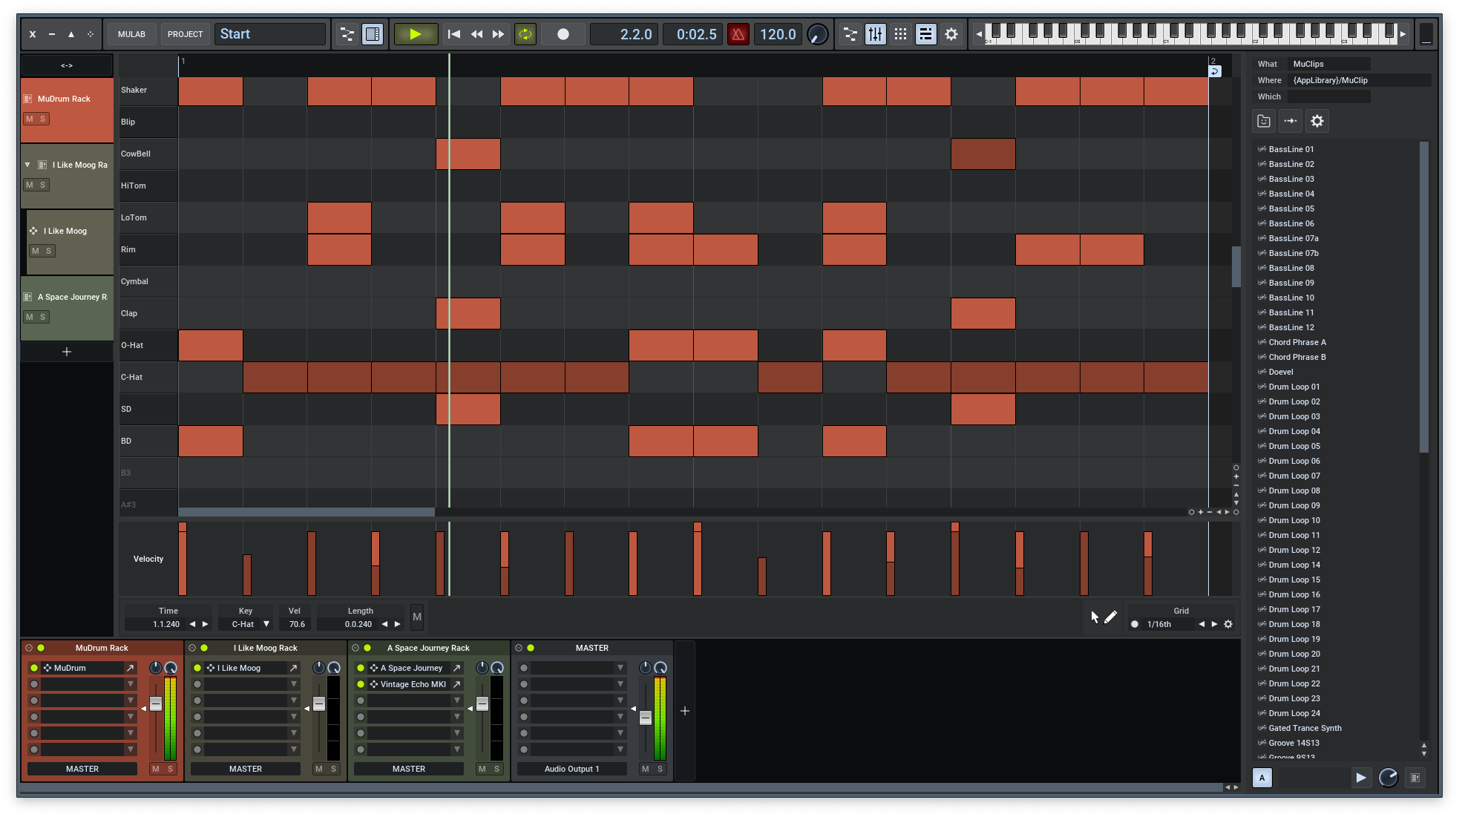Open the MuDrum editor arrow icon
Screen dimensions: 1459x817
pos(130,668)
